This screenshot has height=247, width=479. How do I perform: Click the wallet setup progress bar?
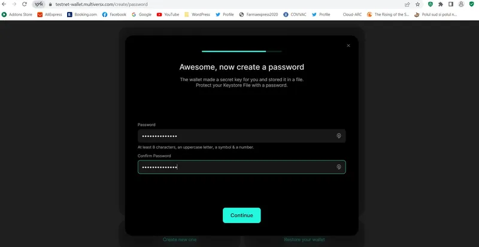(242, 51)
